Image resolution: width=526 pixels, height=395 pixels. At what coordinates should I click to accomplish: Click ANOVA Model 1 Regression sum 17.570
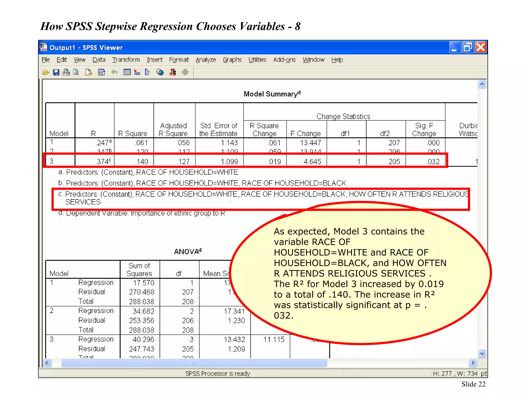point(144,283)
